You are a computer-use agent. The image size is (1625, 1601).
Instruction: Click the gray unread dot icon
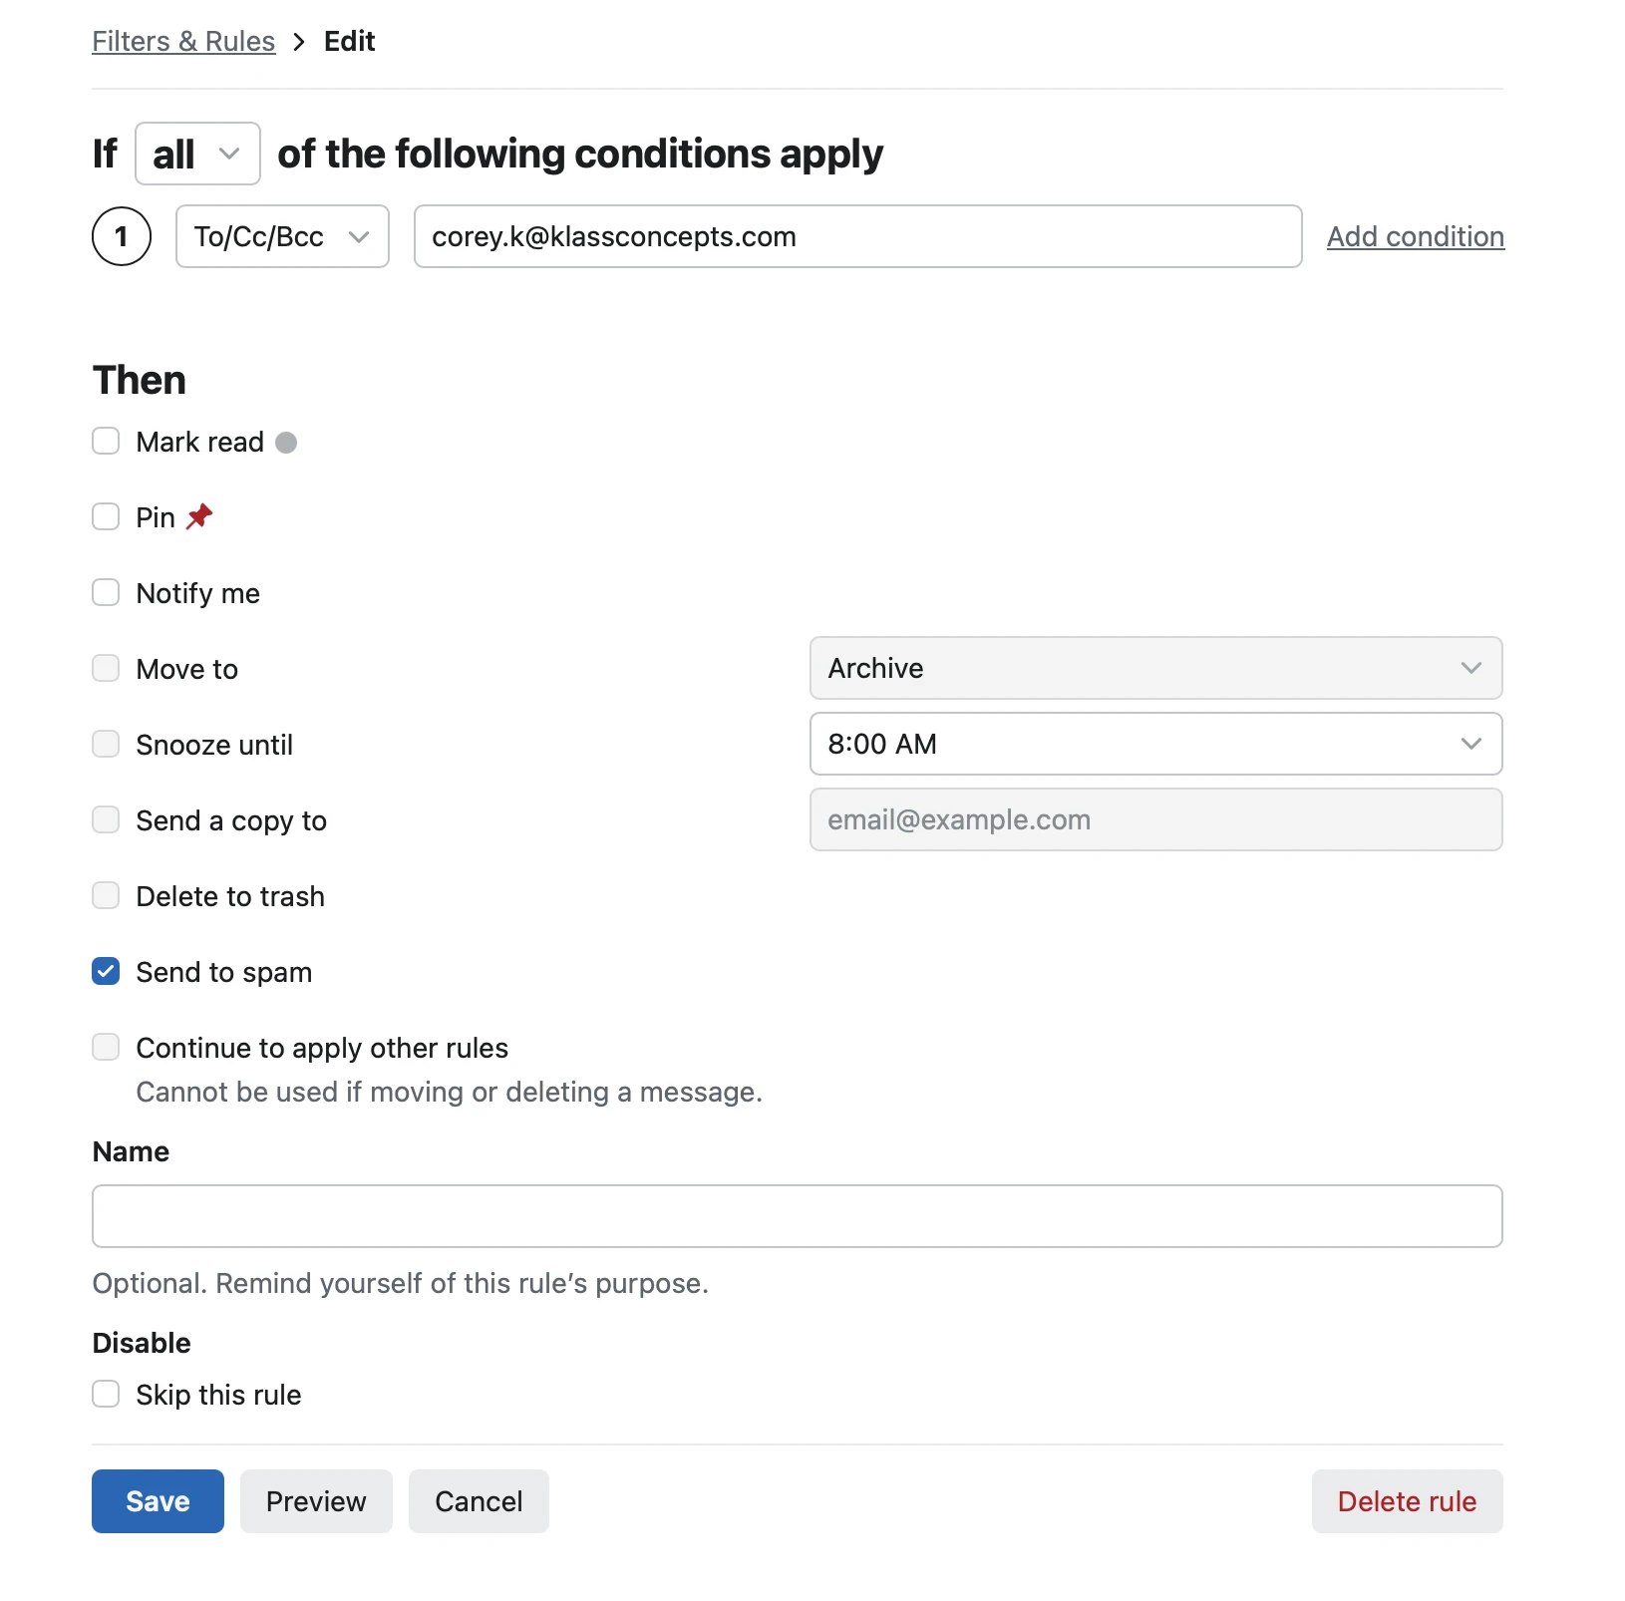coord(286,442)
